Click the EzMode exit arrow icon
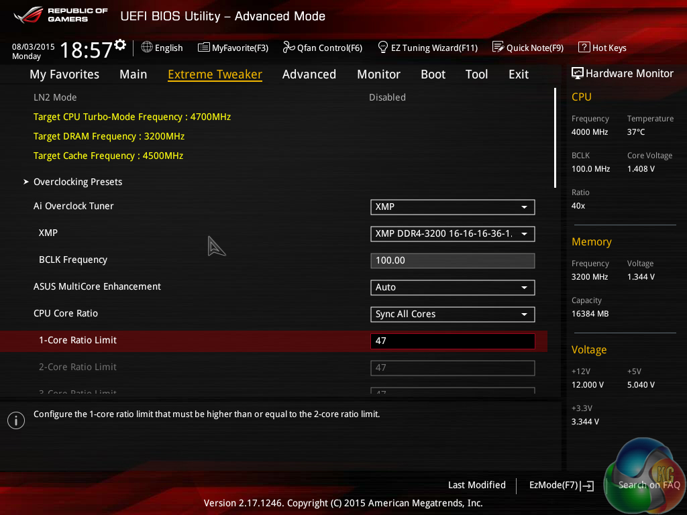The height and width of the screenshot is (515, 687). tap(588, 485)
